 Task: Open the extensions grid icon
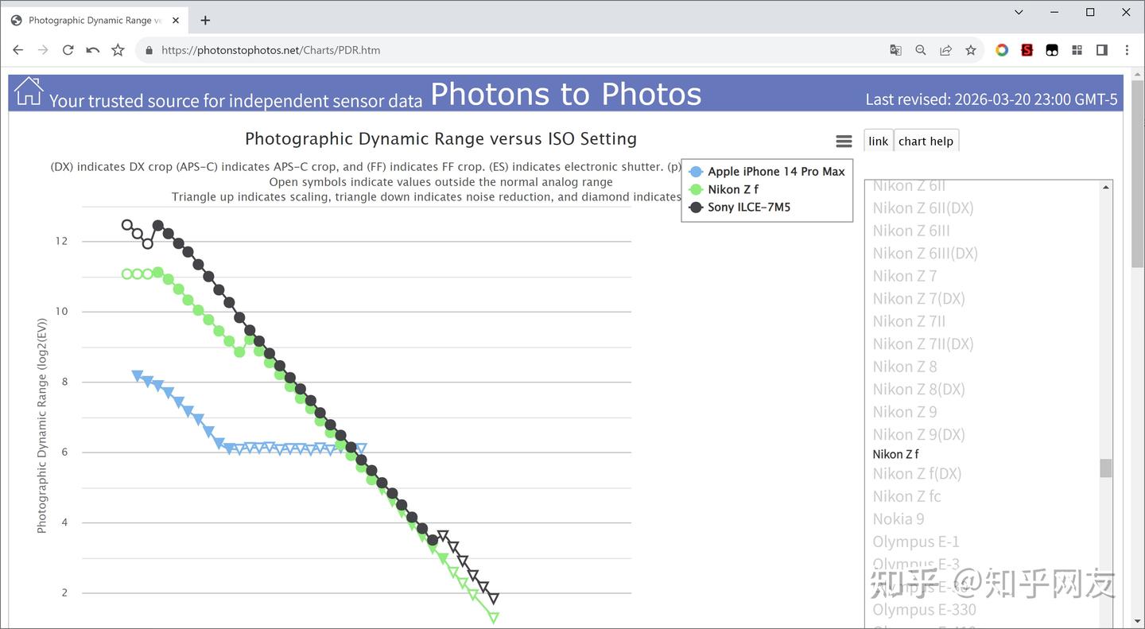click(1077, 50)
